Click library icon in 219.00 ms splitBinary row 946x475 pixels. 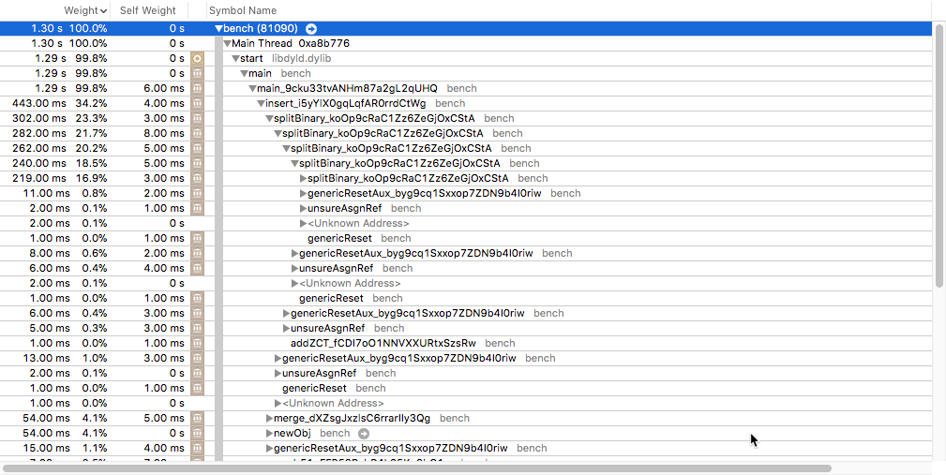tap(197, 178)
